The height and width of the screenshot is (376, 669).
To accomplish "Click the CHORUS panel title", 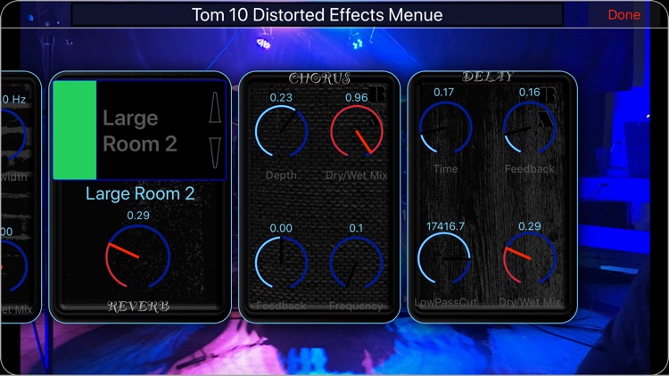I will click(x=319, y=78).
